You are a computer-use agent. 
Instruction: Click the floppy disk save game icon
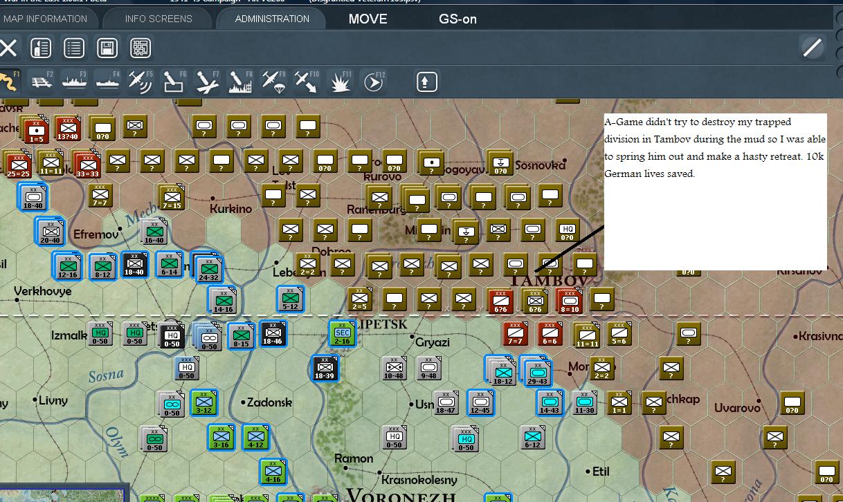click(x=107, y=48)
